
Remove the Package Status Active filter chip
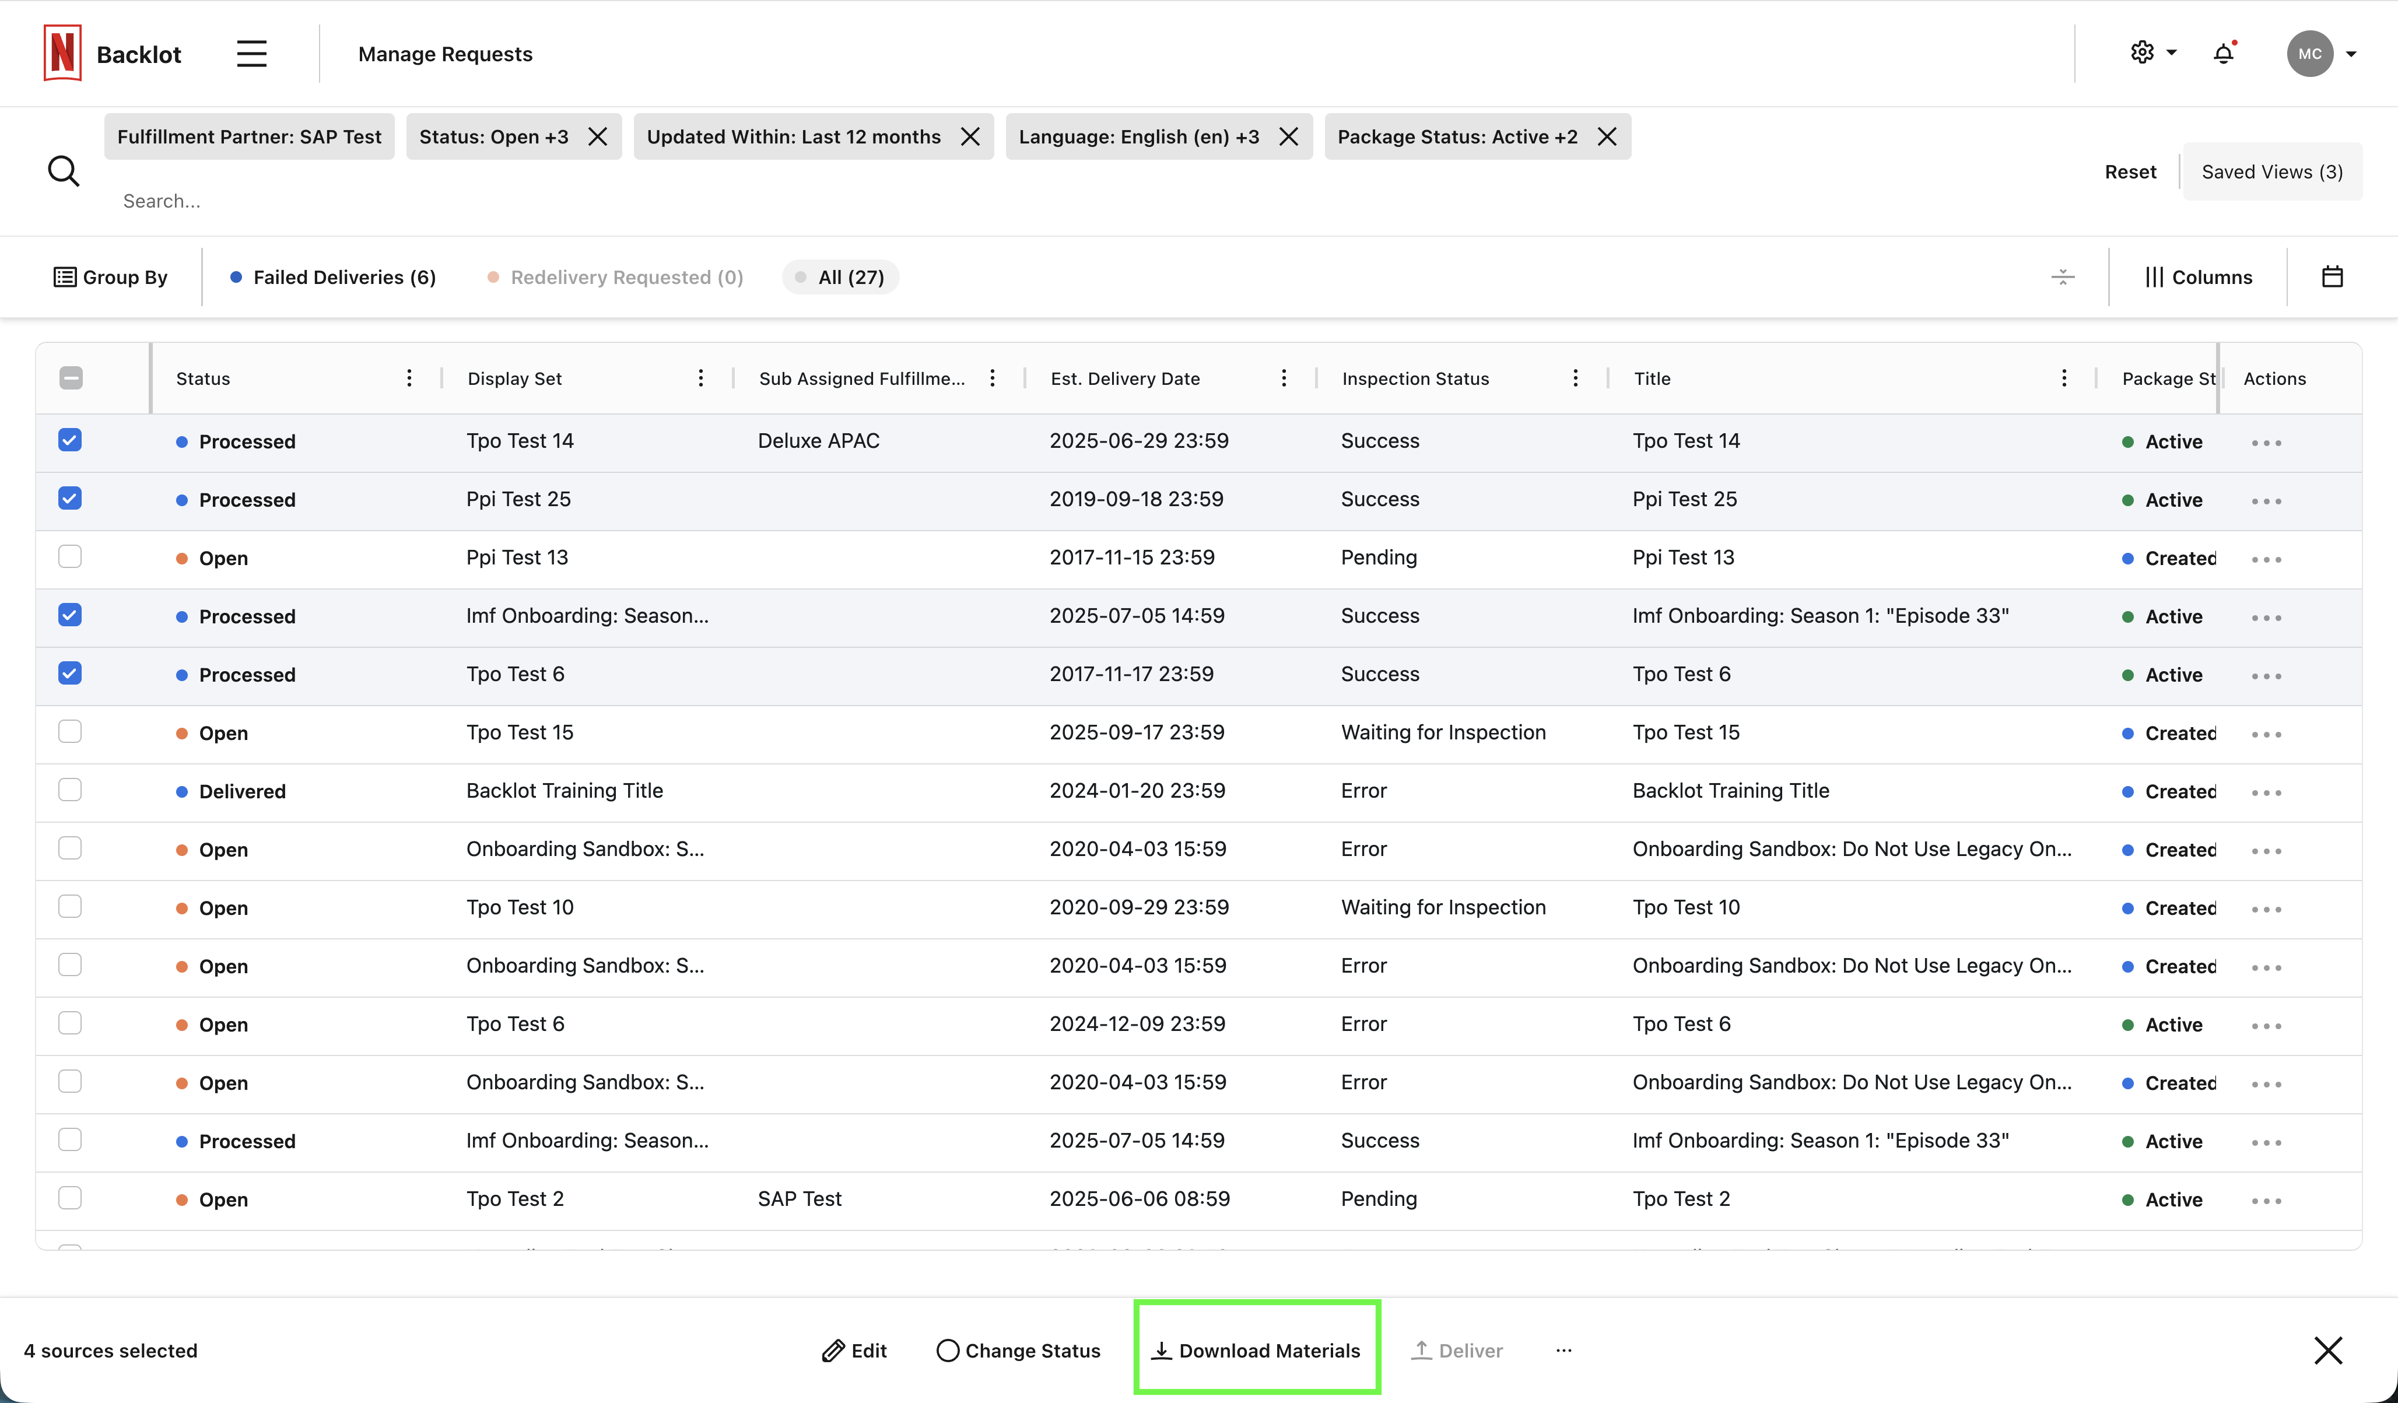[1606, 136]
